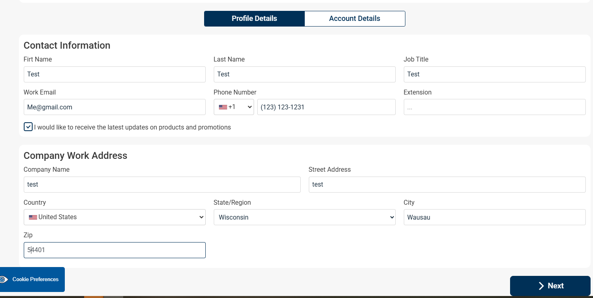Switch to the Account Details tab

(x=354, y=18)
